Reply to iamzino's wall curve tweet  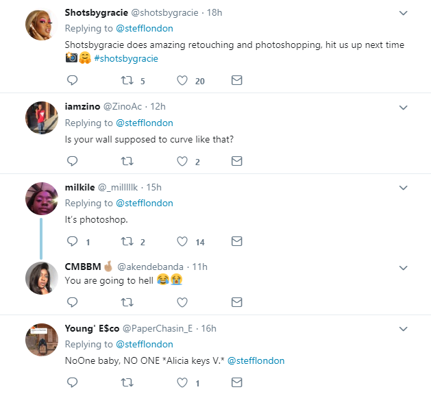coord(72,162)
